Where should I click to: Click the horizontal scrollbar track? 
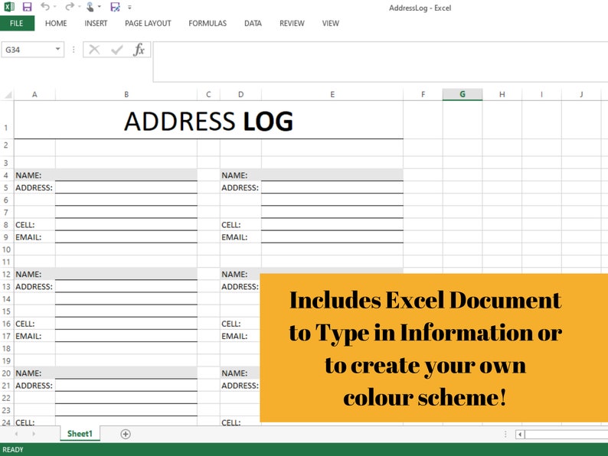pos(567,435)
